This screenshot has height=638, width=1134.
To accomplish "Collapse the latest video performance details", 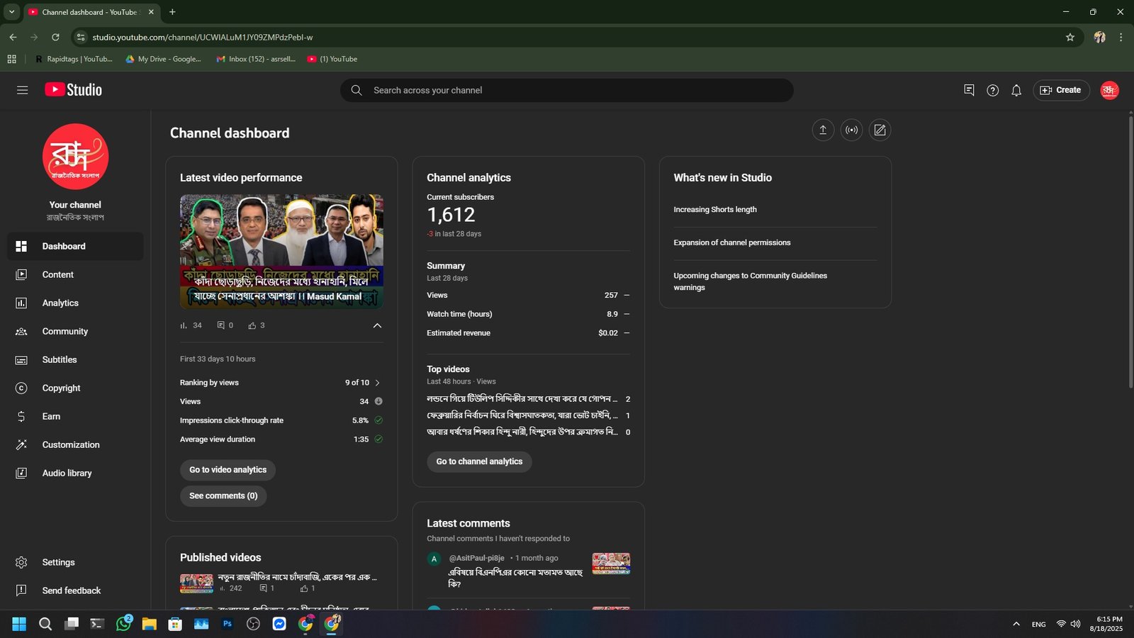I will pyautogui.click(x=377, y=325).
